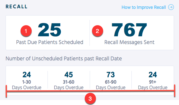Click the 31-60 Days Overdue range label
Screen dimensions: 179x105
pyautogui.click(x=69, y=85)
